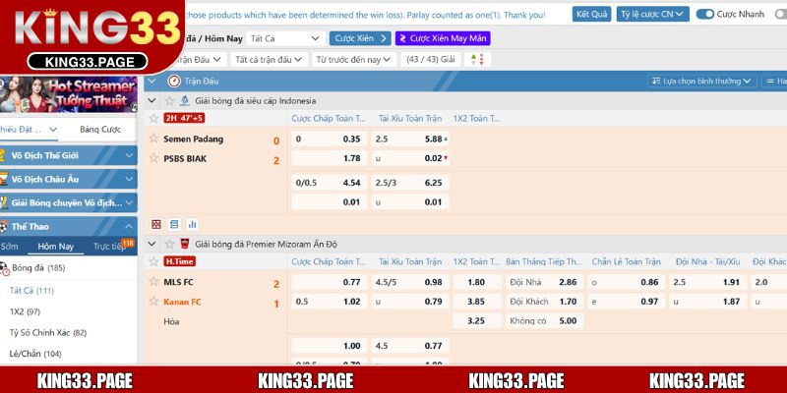This screenshot has height=393, width=787.
Task: Switch to the Trực tiếp tab
Action: pos(109,247)
